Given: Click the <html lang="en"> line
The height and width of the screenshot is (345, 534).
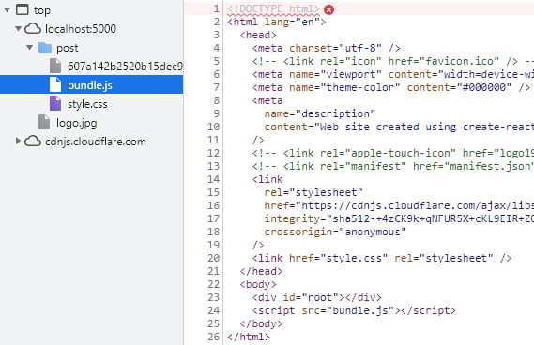Looking at the screenshot, I should point(277,22).
